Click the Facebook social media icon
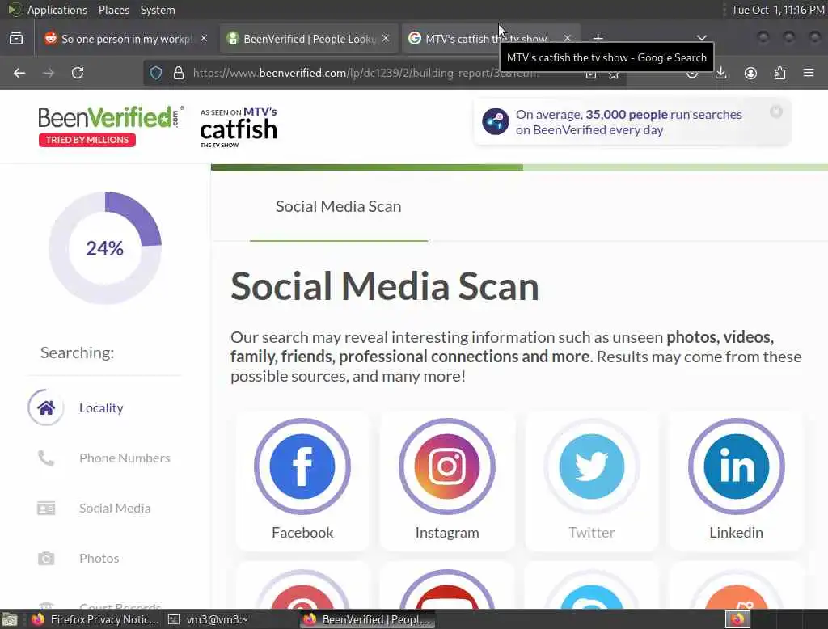Image resolution: width=828 pixels, height=629 pixels. point(302,466)
